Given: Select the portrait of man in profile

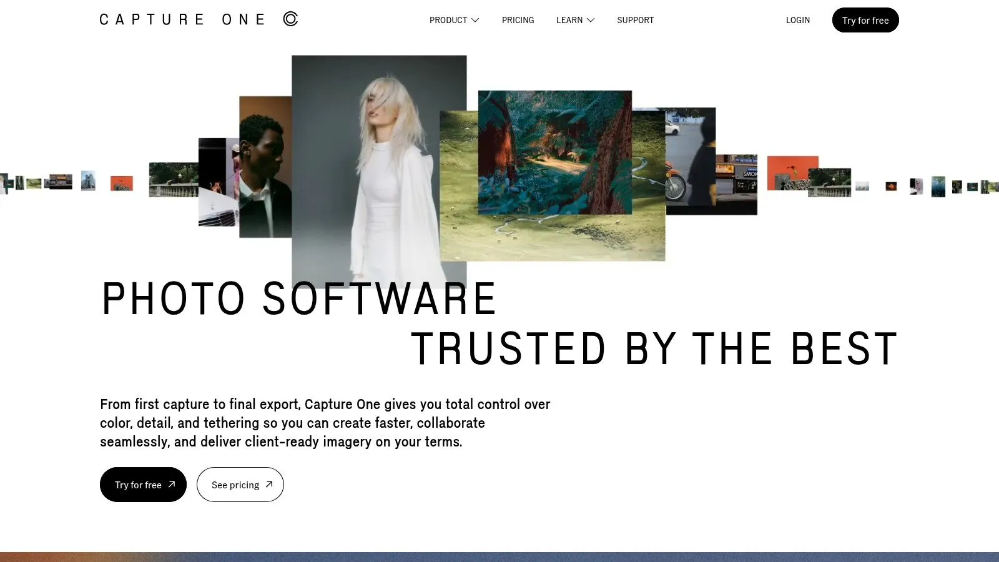Looking at the screenshot, I should click(x=265, y=167).
